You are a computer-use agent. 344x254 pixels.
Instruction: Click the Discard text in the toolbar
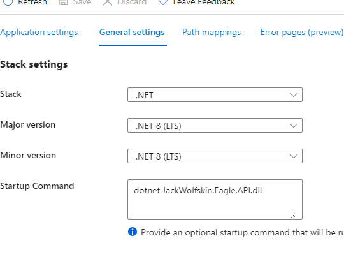click(x=132, y=3)
